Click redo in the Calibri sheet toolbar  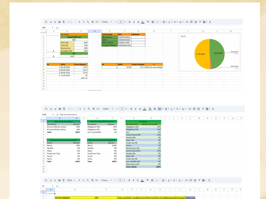(55, 109)
